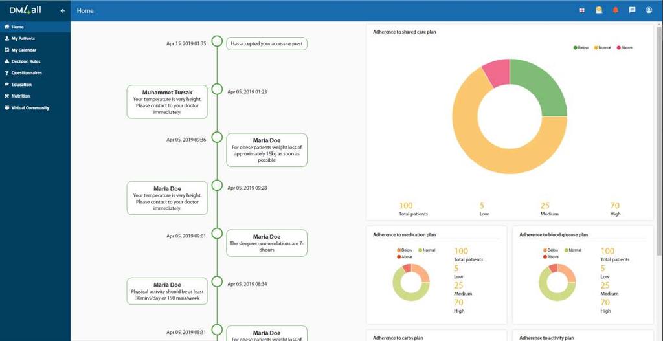Open Nutrition in the sidebar
This screenshot has height=341, width=663.
35,96
